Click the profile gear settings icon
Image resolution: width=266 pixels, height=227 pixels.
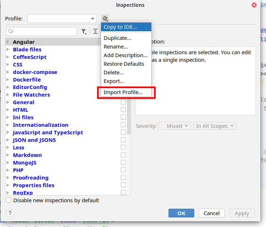click(x=105, y=18)
